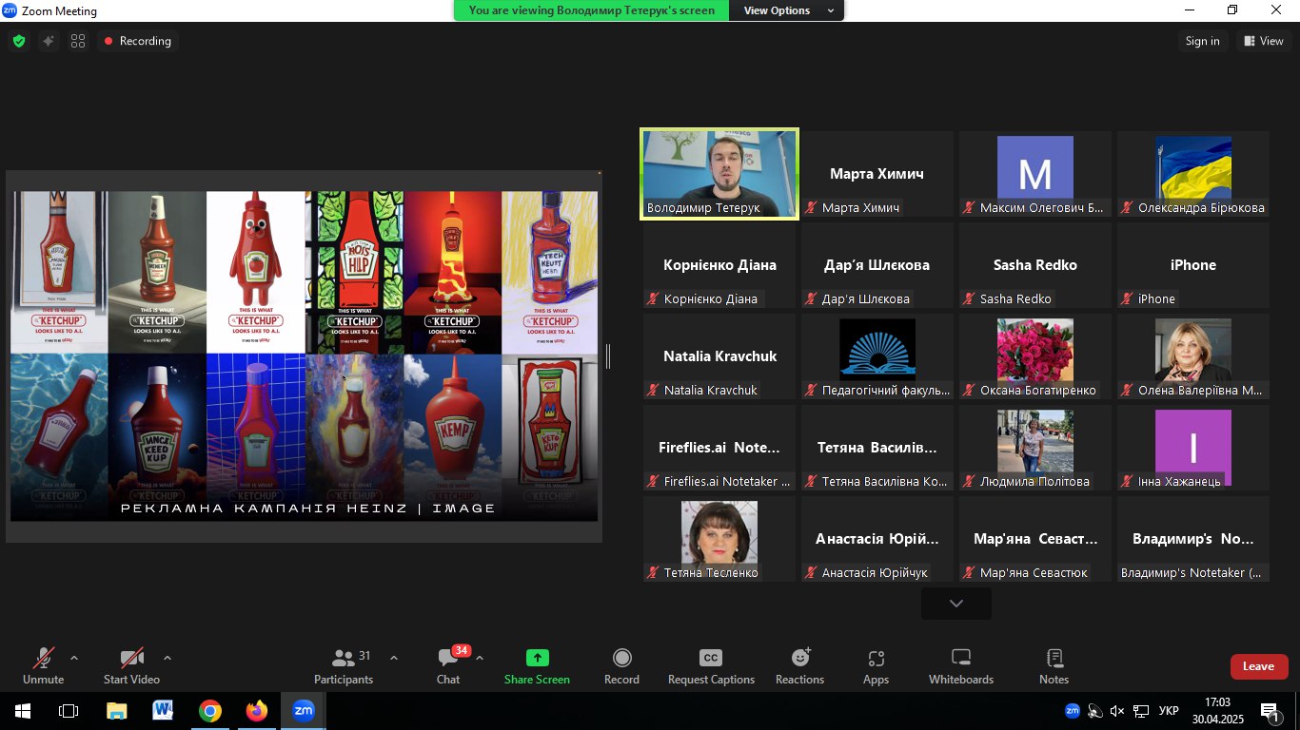Click the 'Тетяна Василів…' participant name
Screen dimensions: 1300x730
(x=877, y=448)
